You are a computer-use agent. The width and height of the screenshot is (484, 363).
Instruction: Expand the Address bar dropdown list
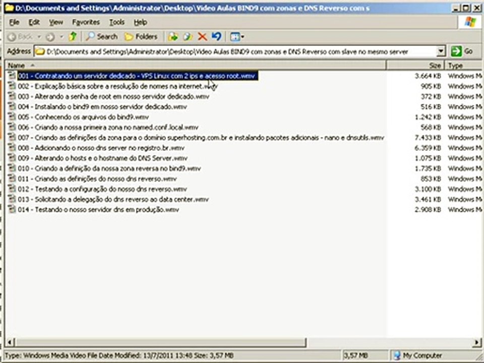[x=441, y=51]
